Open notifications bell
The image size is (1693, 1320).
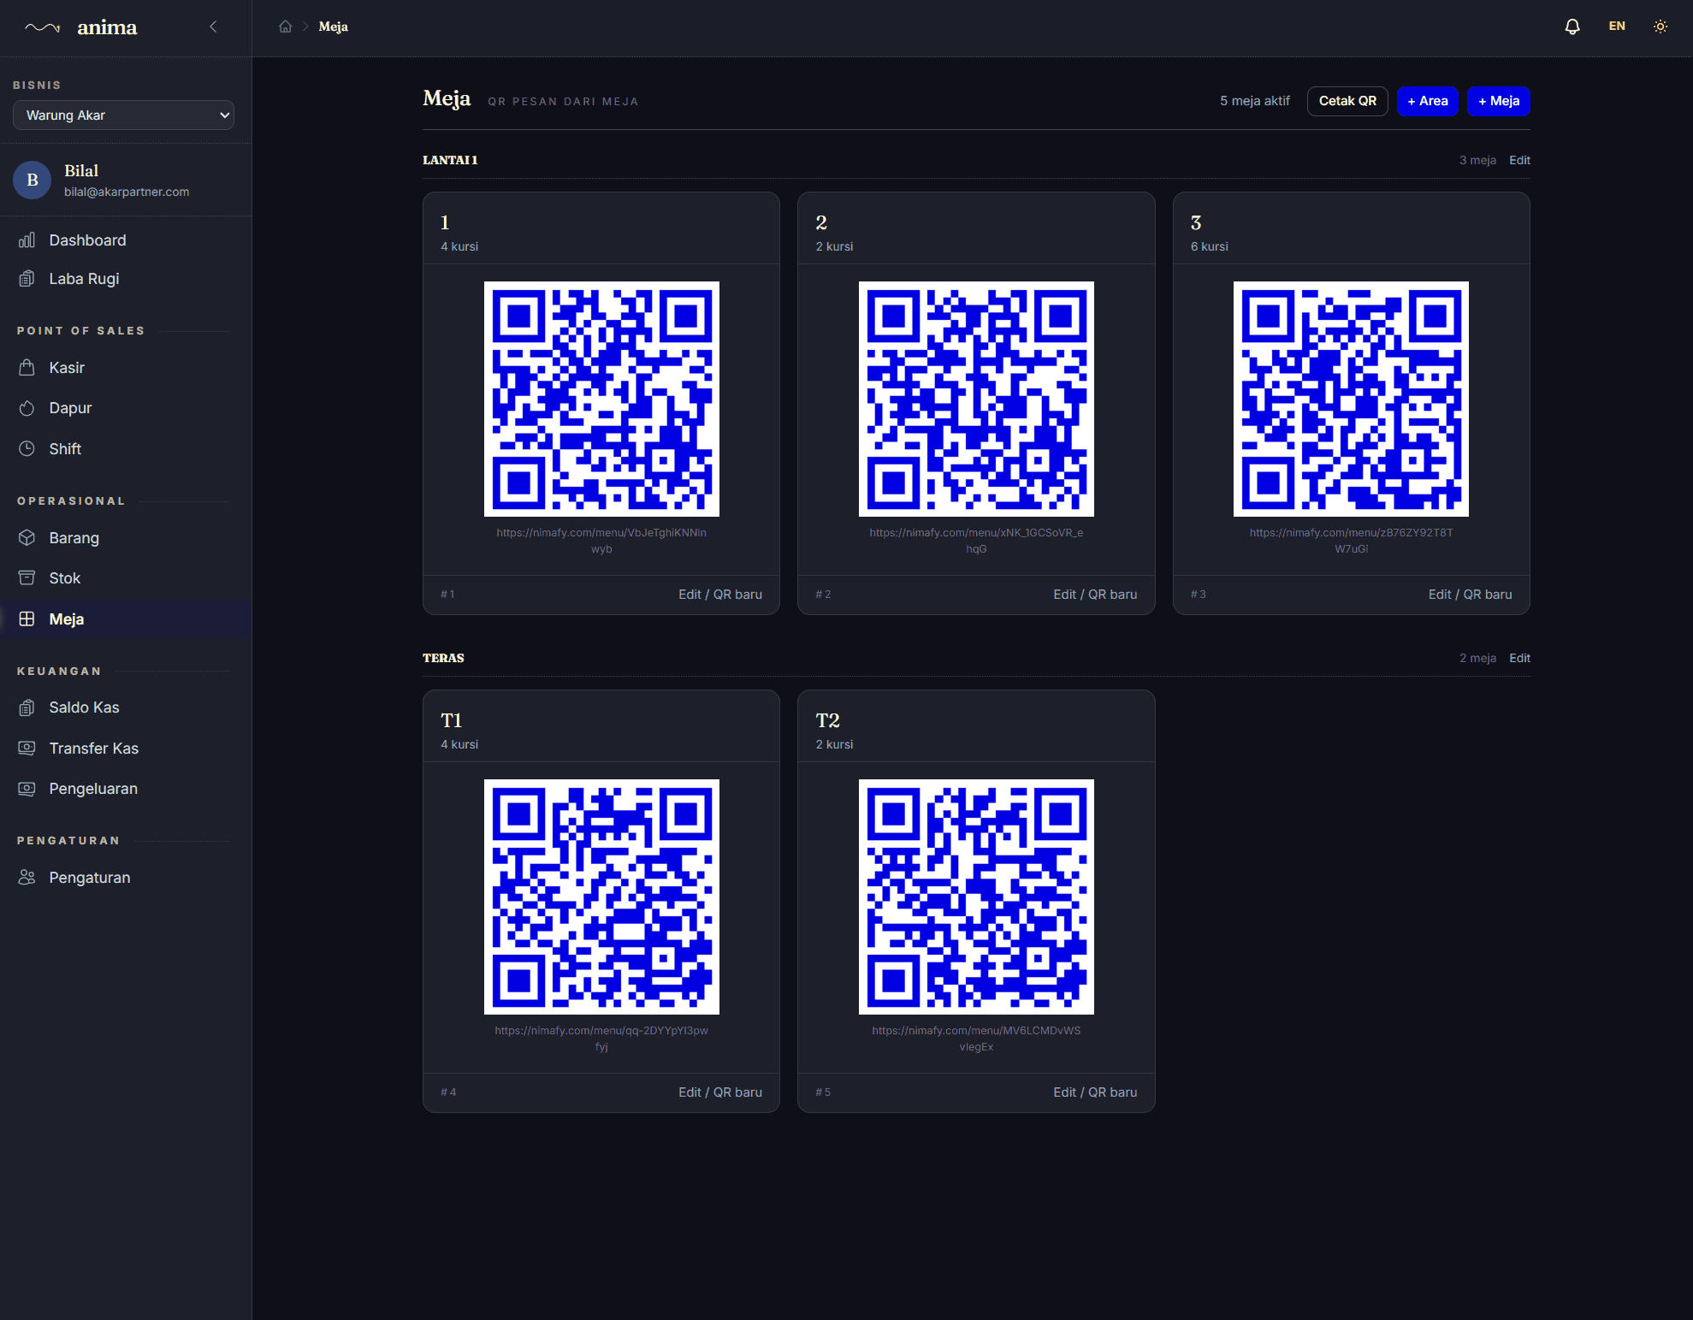(1572, 27)
